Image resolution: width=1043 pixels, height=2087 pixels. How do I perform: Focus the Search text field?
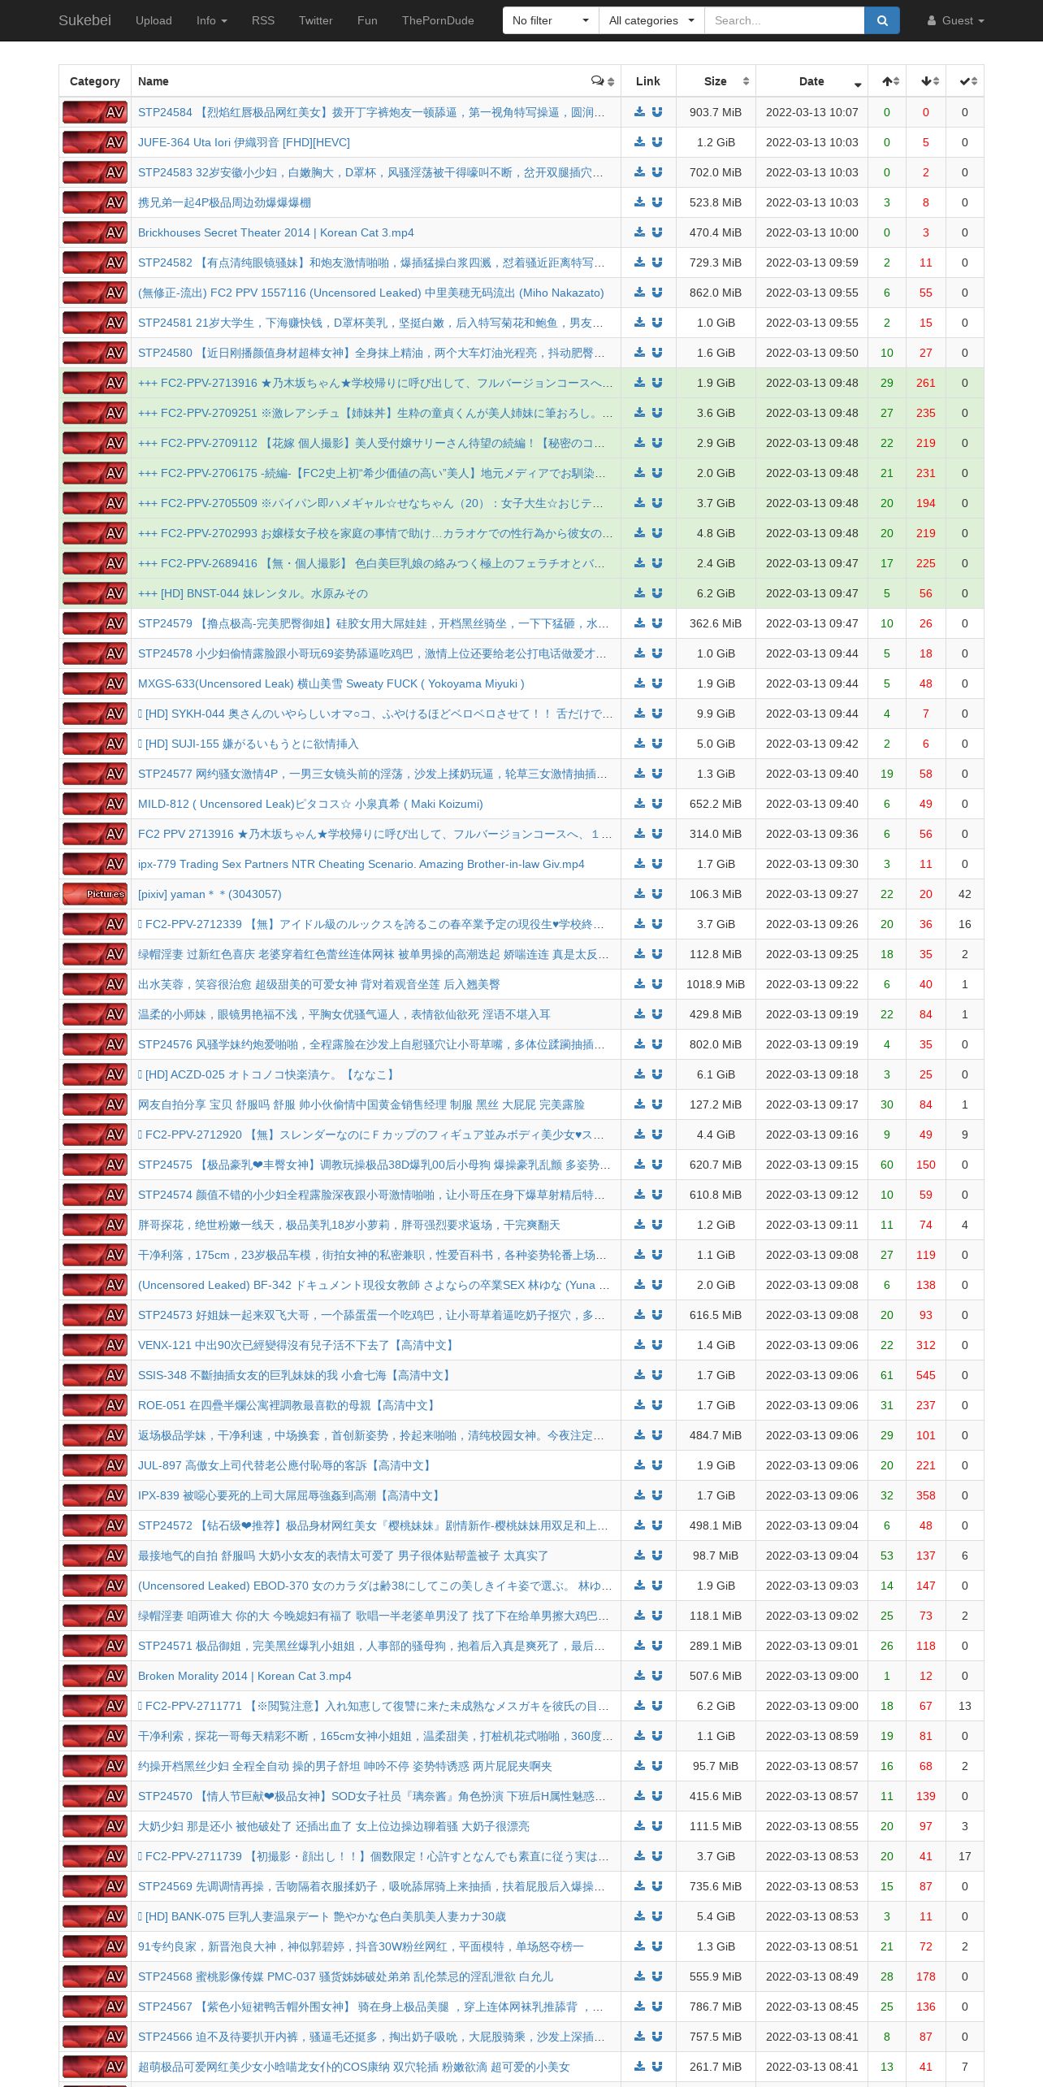pyautogui.click(x=784, y=20)
